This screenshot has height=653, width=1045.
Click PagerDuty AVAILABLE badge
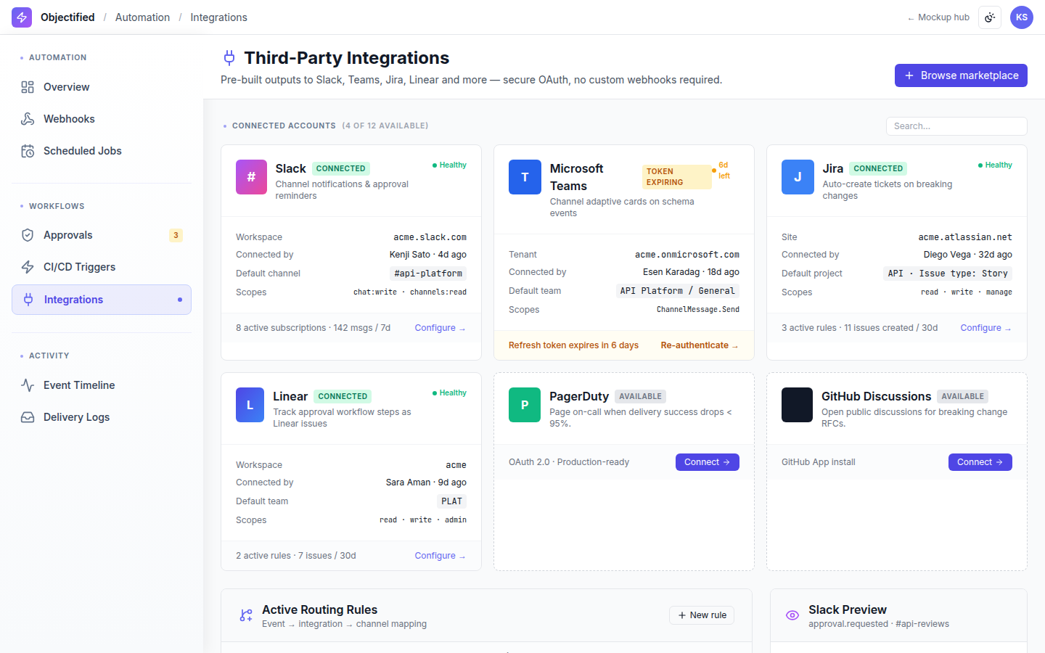pos(640,396)
